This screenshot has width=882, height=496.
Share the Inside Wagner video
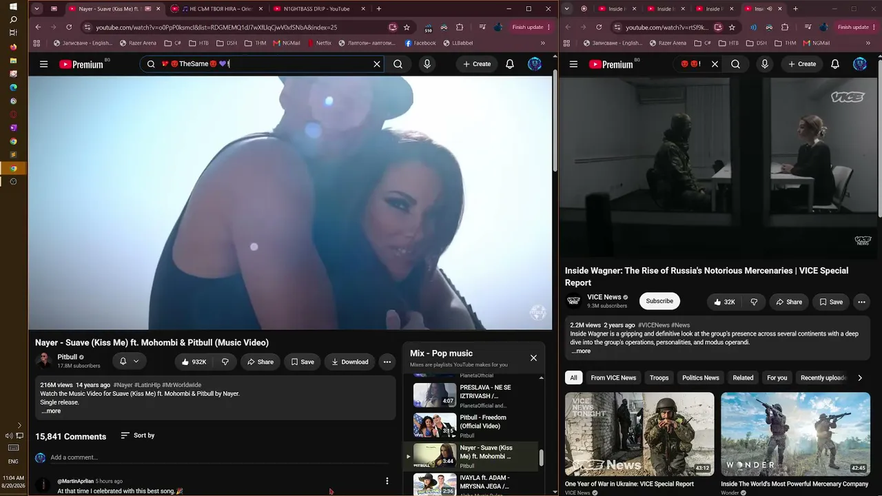click(789, 302)
